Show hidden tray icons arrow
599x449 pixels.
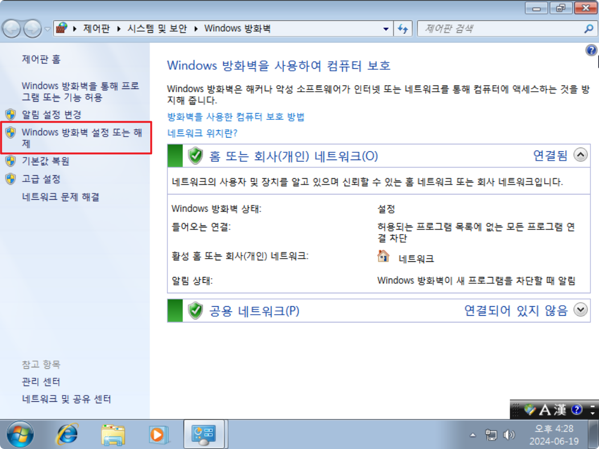point(472,435)
